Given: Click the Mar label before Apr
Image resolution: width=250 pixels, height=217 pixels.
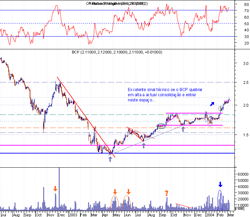Looking at the screenshot, I should (x=94, y=215).
